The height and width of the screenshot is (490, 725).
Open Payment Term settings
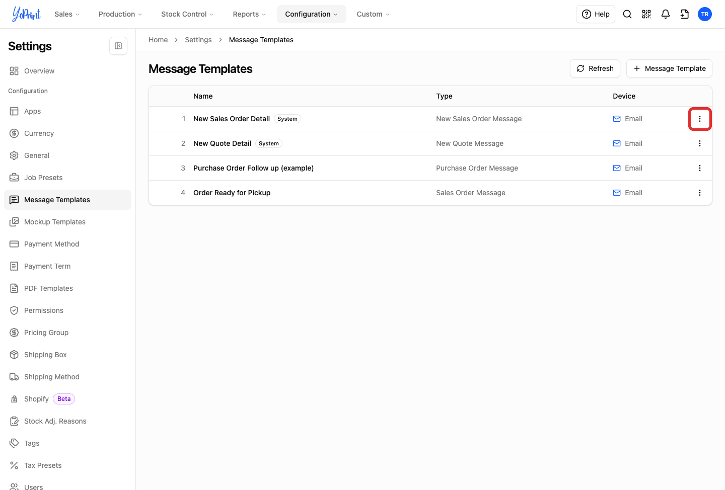pos(67,266)
